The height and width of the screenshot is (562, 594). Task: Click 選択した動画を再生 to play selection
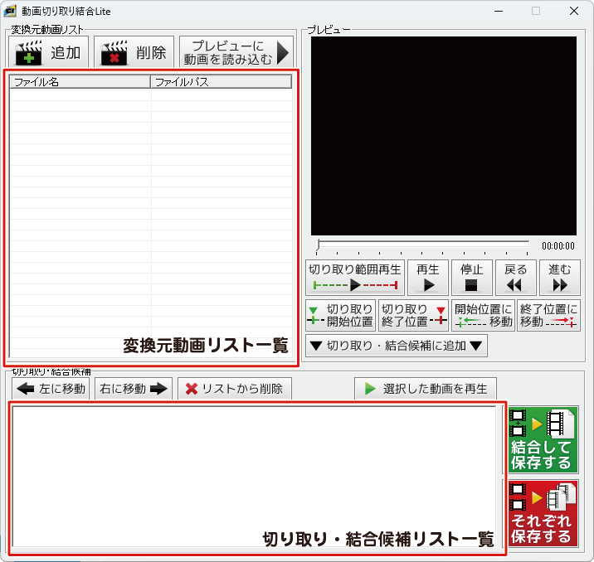(426, 388)
